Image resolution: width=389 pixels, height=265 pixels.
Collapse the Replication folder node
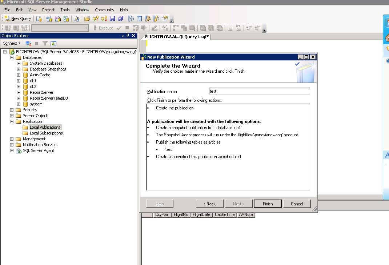[x=12, y=121]
